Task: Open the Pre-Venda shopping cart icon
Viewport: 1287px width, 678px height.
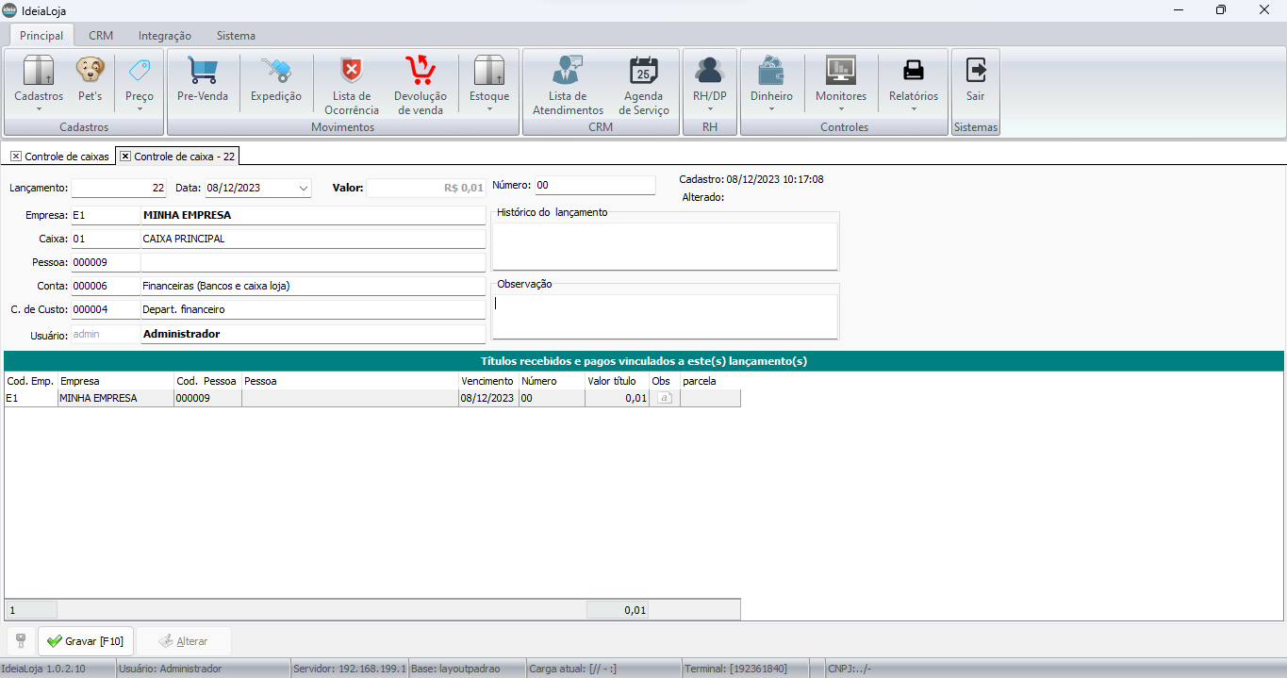Action: (x=202, y=71)
